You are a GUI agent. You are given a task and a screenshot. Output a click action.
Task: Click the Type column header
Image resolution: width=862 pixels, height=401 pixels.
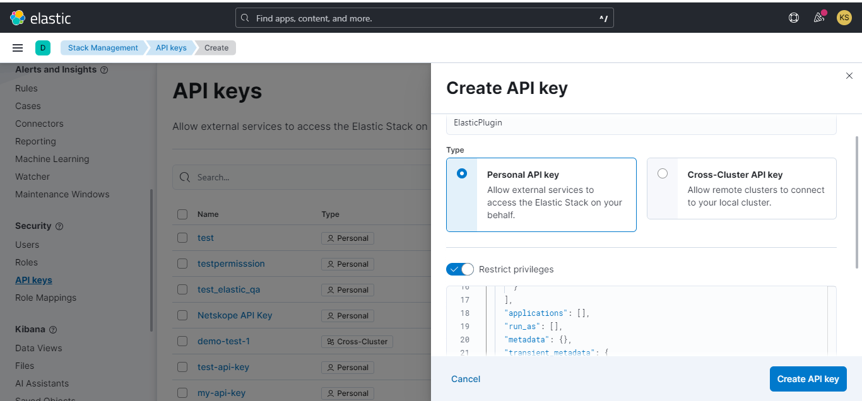click(x=331, y=214)
